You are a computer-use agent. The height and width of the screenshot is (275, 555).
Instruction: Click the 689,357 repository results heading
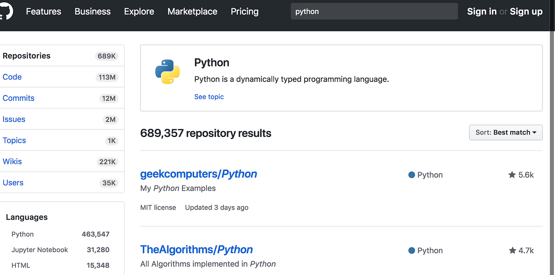206,133
